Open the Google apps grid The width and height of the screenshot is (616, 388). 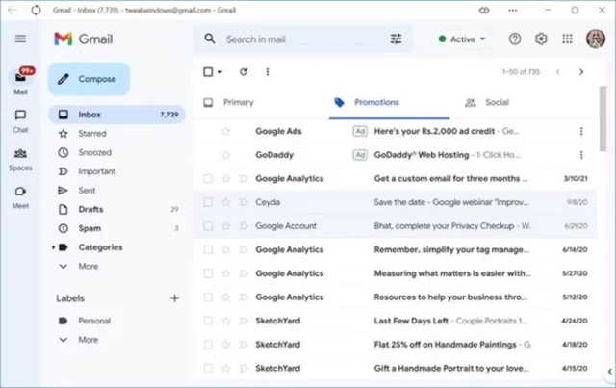tap(567, 39)
